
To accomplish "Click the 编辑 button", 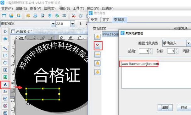I will point(165,107).
